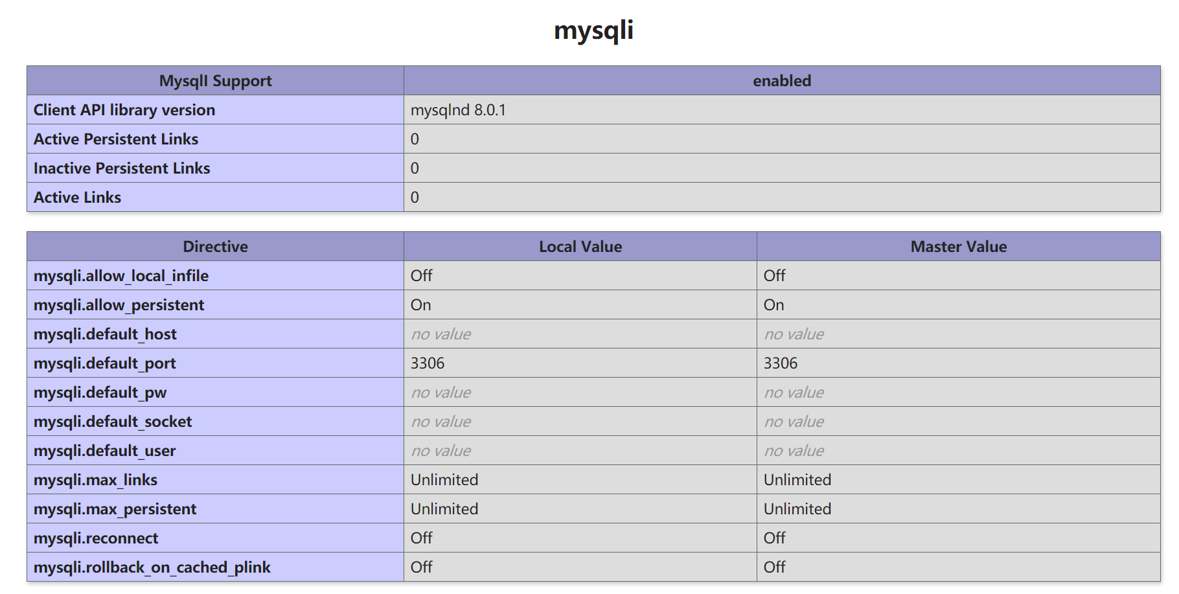Click the Active Persistent Links row label

(116, 139)
